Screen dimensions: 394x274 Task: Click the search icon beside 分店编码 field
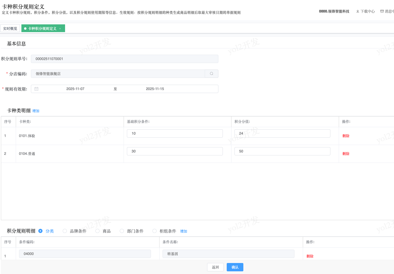pos(212,74)
